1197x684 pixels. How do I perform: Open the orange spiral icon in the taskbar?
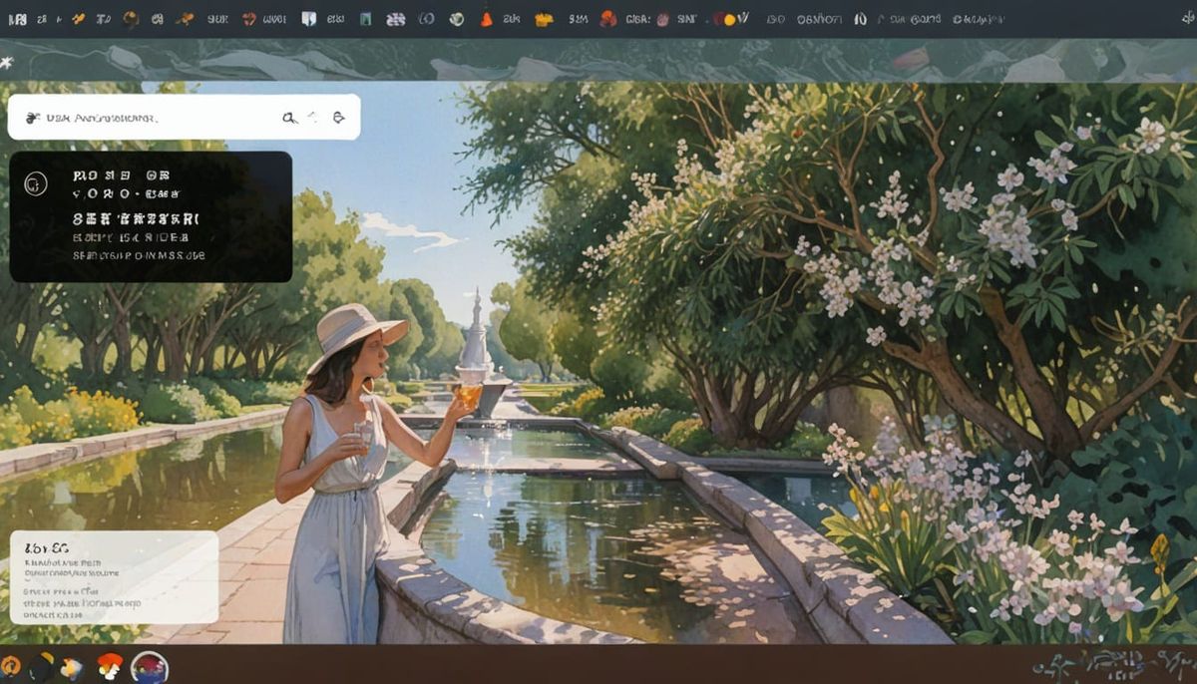point(11,666)
